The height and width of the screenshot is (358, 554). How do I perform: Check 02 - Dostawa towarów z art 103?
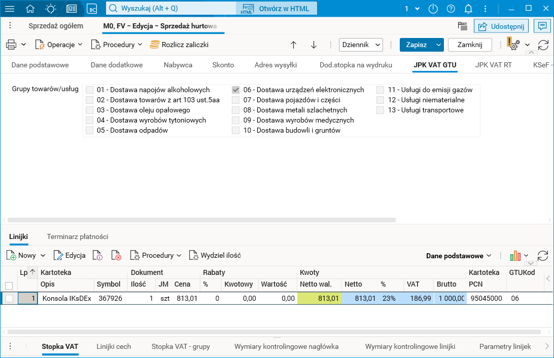90,100
